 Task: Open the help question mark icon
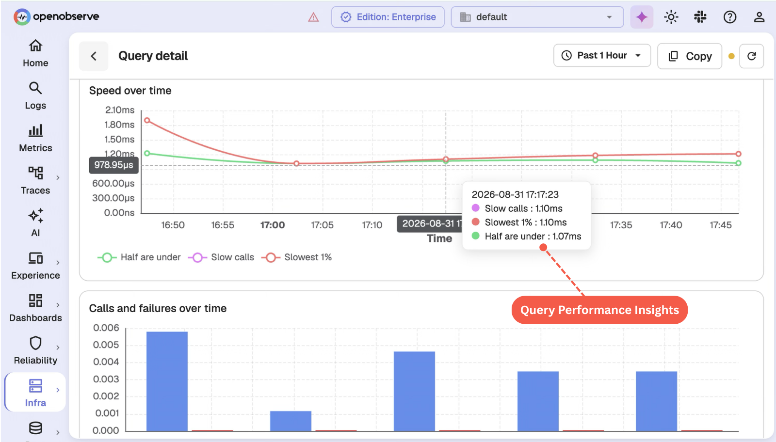coord(730,17)
